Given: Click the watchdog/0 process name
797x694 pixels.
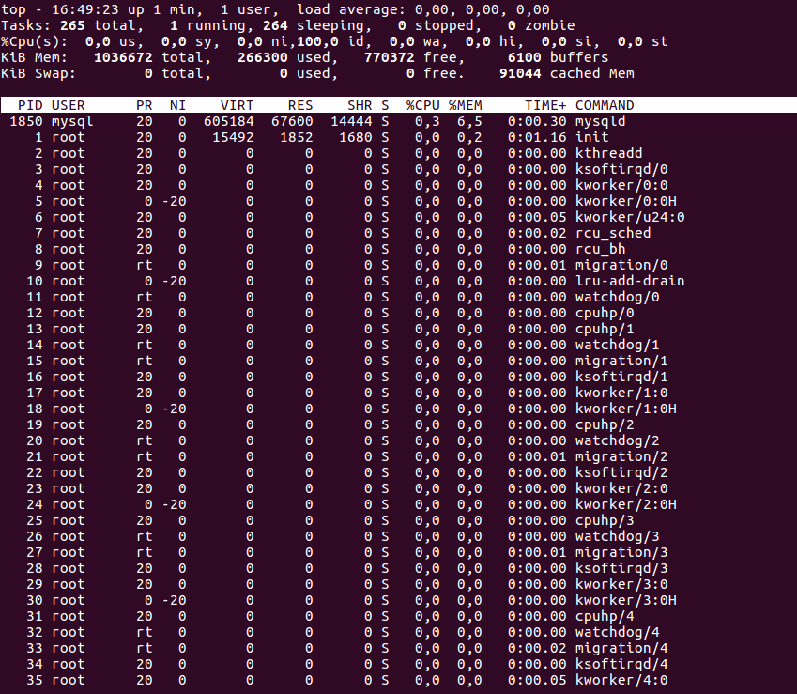Looking at the screenshot, I should [617, 297].
